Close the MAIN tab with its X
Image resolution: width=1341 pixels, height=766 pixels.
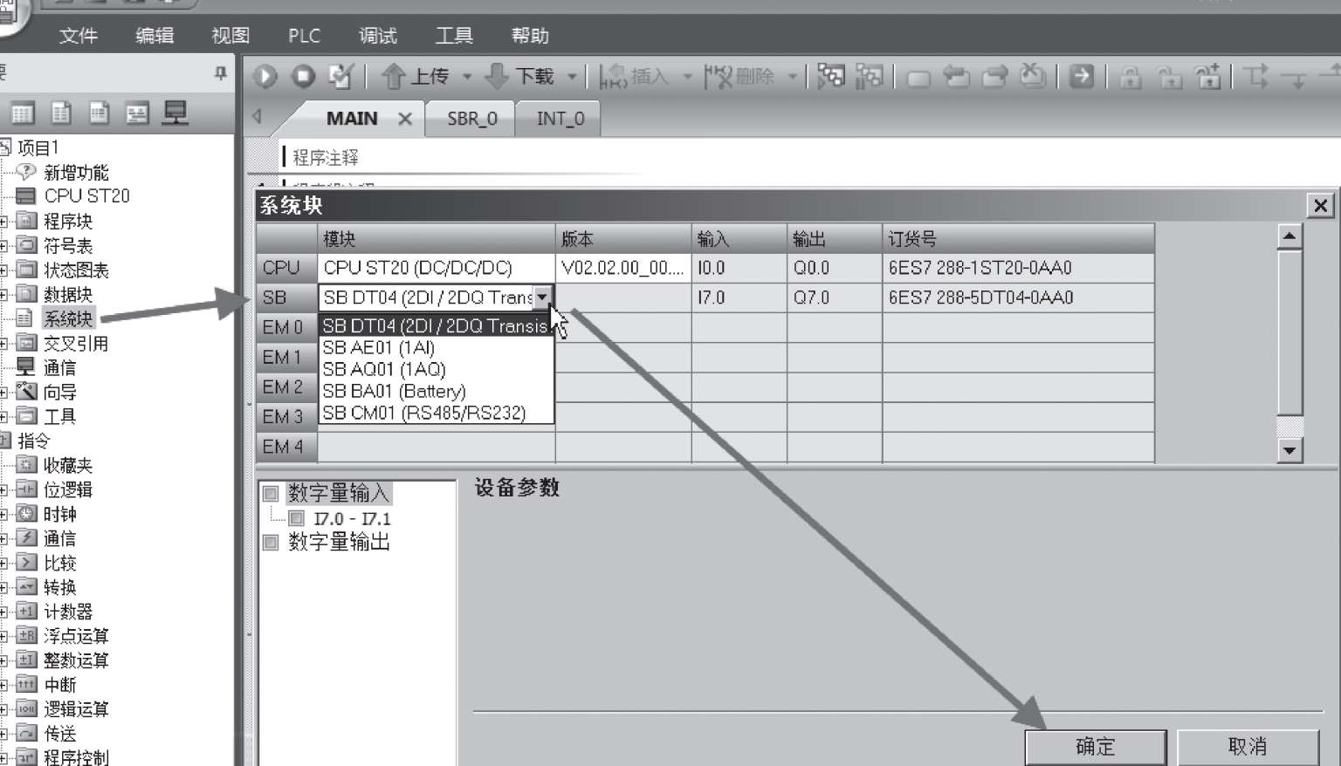[x=405, y=119]
